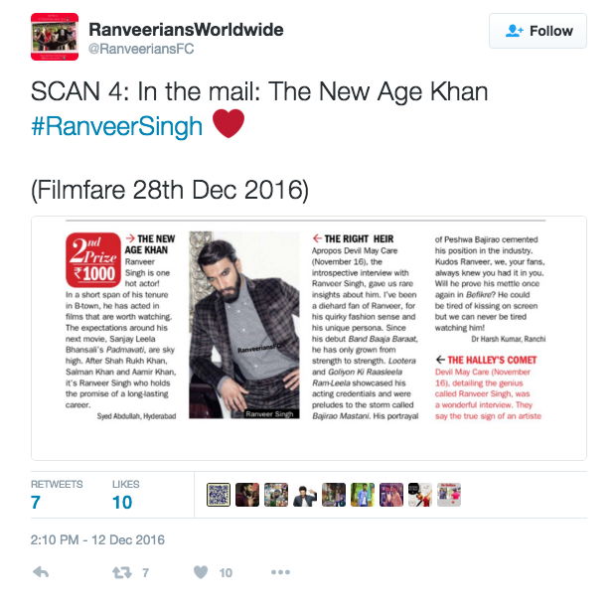Open the QR code avatar in likers row
The height and width of the screenshot is (607, 615).
pos(219,495)
